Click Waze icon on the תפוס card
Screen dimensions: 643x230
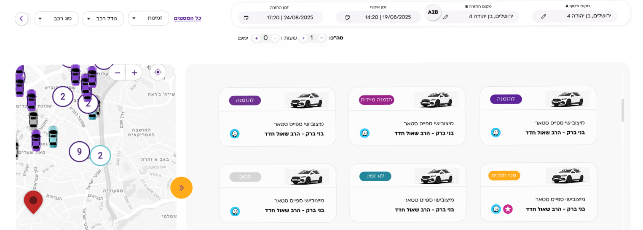pos(235,211)
